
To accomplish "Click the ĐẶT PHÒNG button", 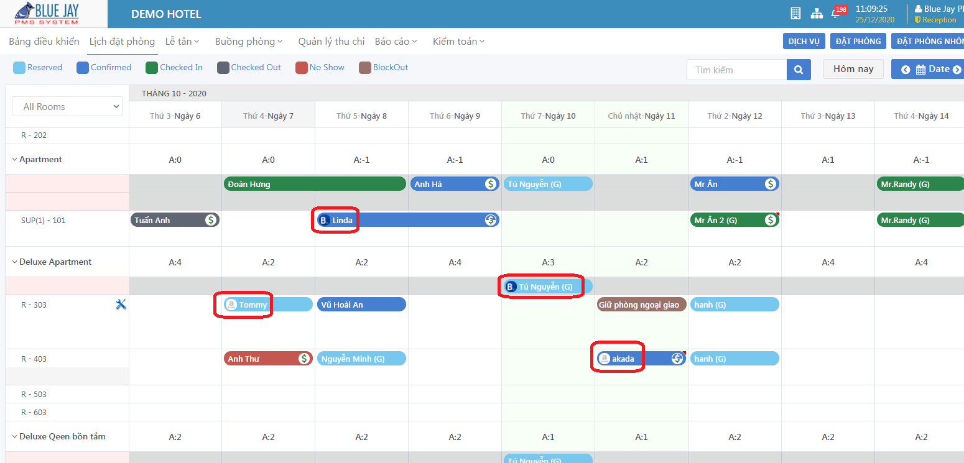I will [x=858, y=42].
